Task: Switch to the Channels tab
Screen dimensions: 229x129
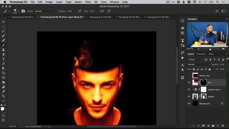Action: pos(201,54)
